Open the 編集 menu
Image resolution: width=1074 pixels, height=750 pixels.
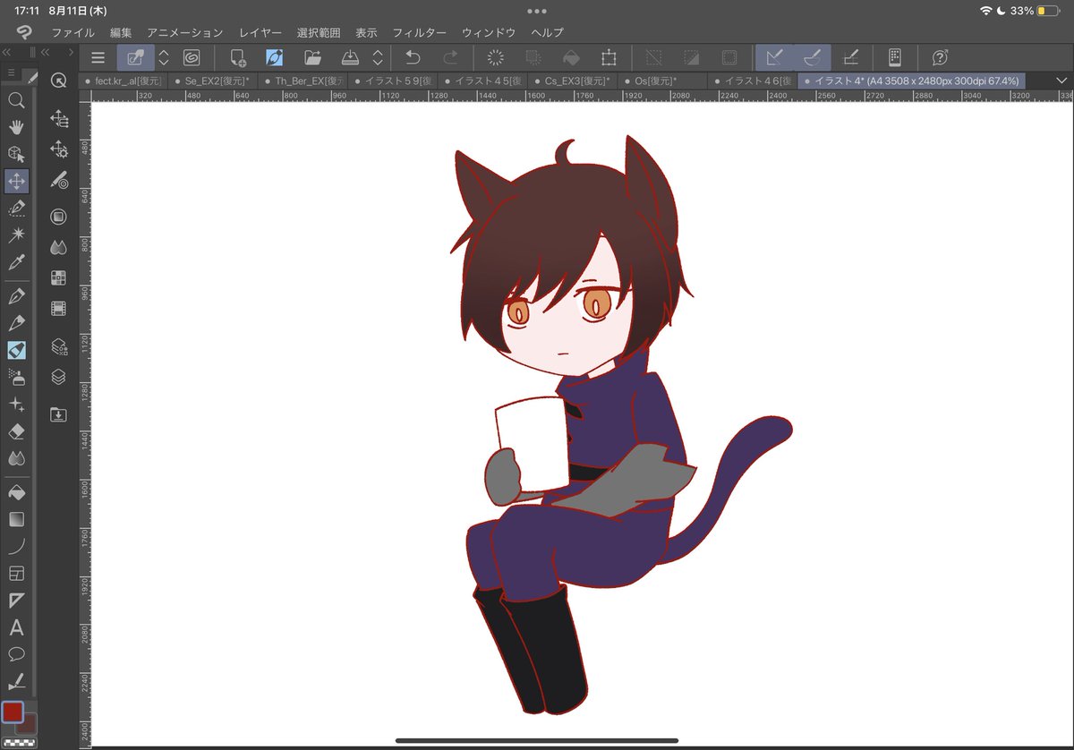(x=121, y=32)
